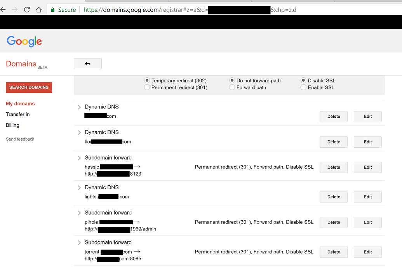Click the 1969/admin forward target text
This screenshot has width=402, height=272.
click(120, 229)
